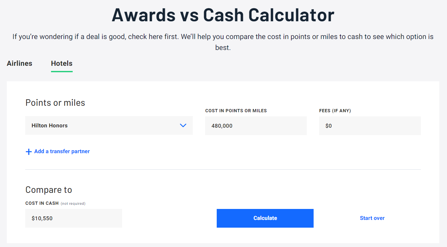Click the Start over link
Image resolution: width=447 pixels, height=247 pixels.
click(372, 218)
